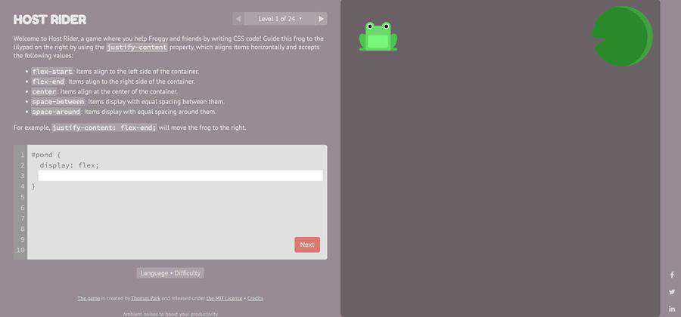This screenshot has width=681, height=317.
Task: Click the previous level arrow
Action: point(238,19)
